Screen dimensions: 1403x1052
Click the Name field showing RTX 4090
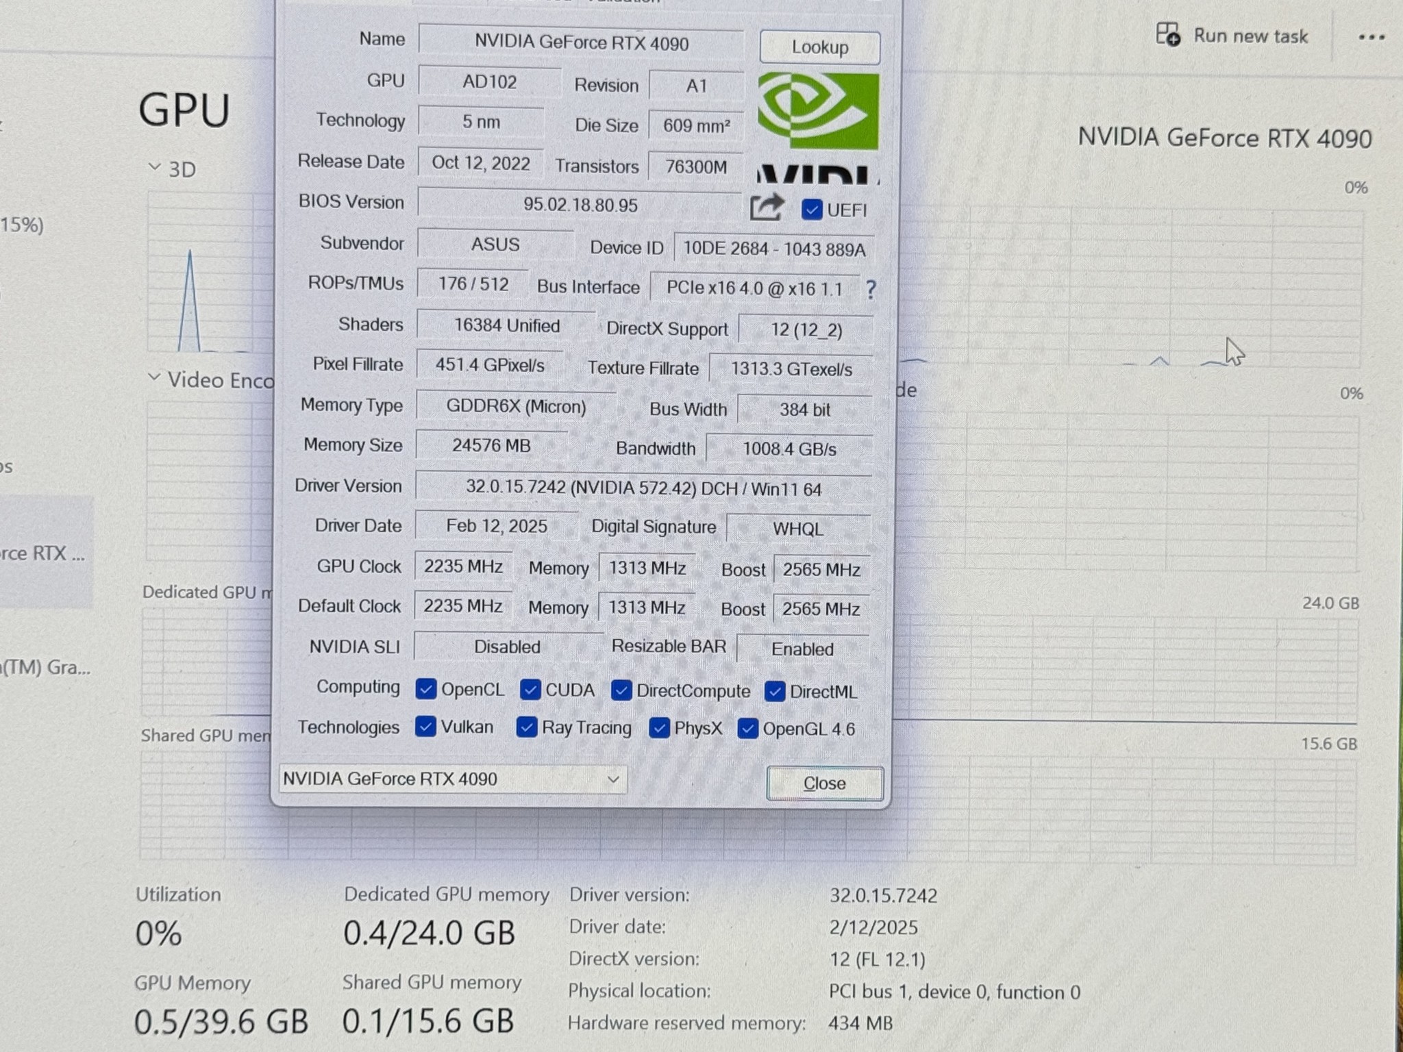pyautogui.click(x=581, y=43)
